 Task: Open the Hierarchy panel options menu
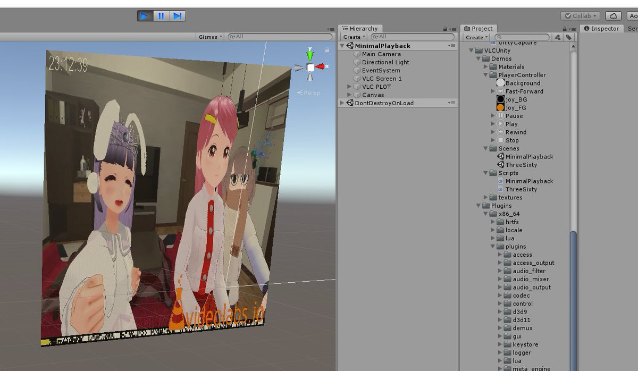(x=452, y=29)
